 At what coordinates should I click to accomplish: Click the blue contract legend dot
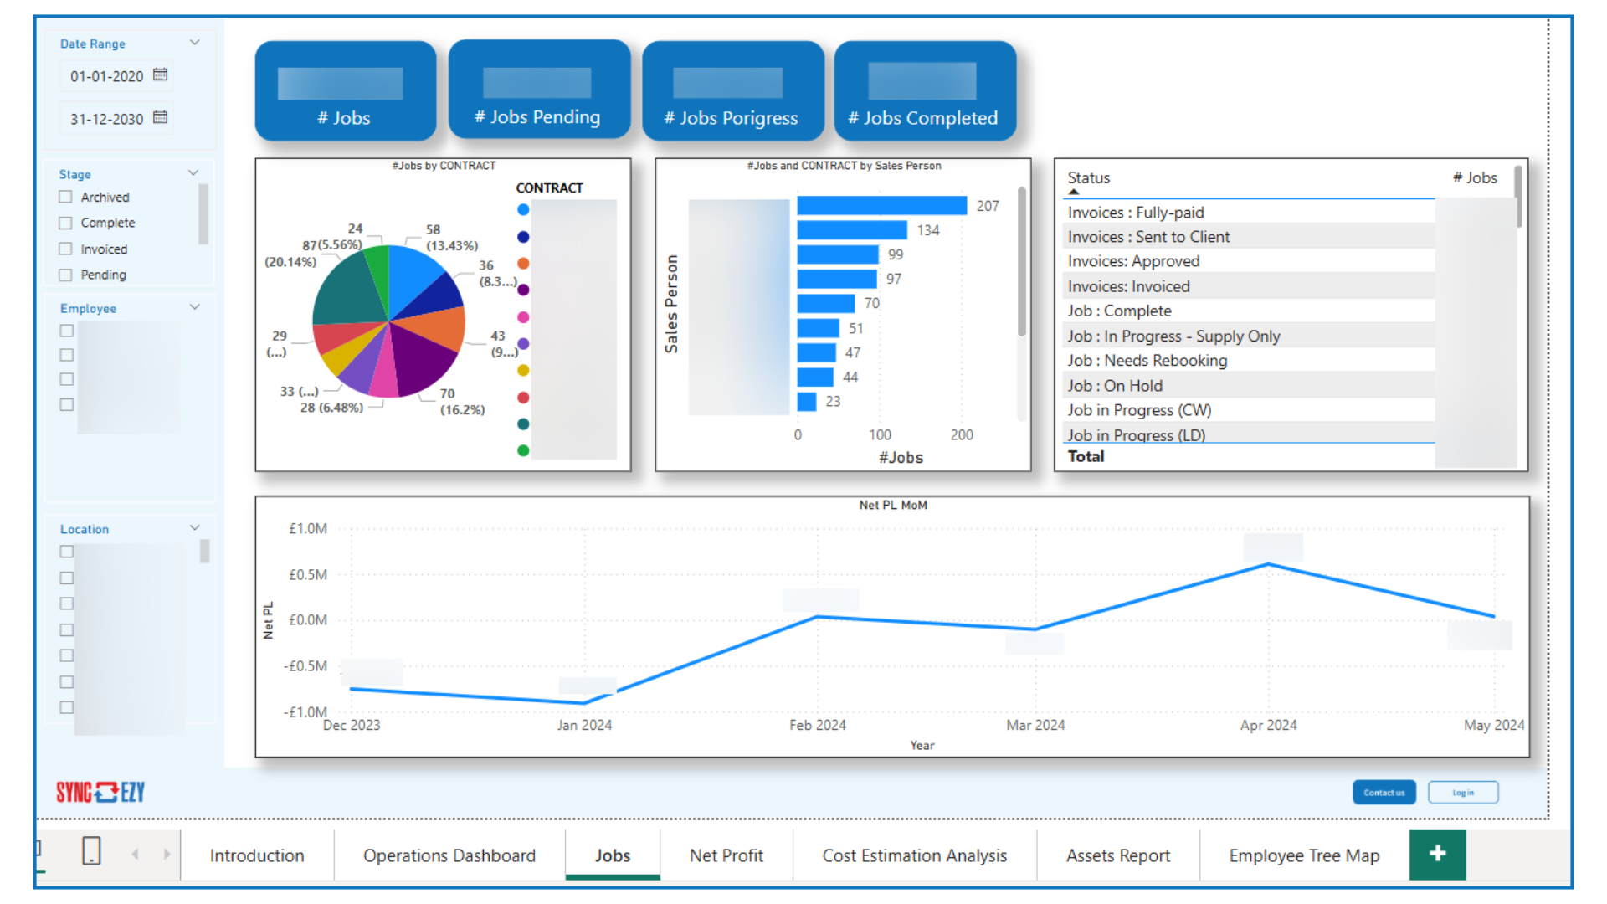[x=523, y=210]
